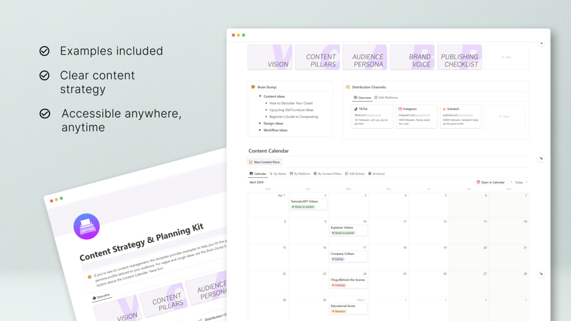This screenshot has width=571, height=321.
Task: Select the Executive tab in back window
Action: [101, 297]
